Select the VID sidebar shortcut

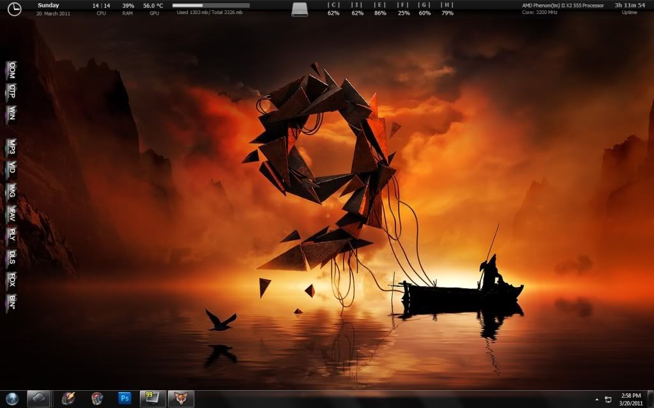click(x=11, y=168)
